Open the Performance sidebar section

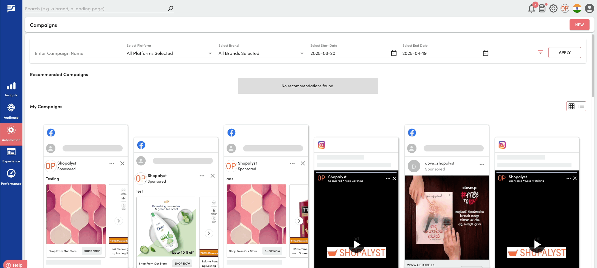[11, 177]
